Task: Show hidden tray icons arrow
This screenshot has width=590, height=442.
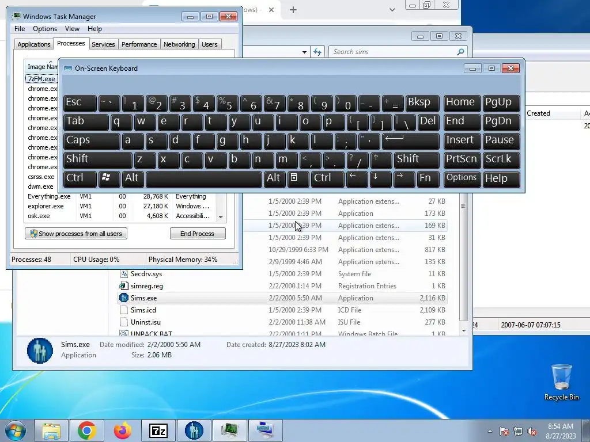Action: (x=490, y=431)
